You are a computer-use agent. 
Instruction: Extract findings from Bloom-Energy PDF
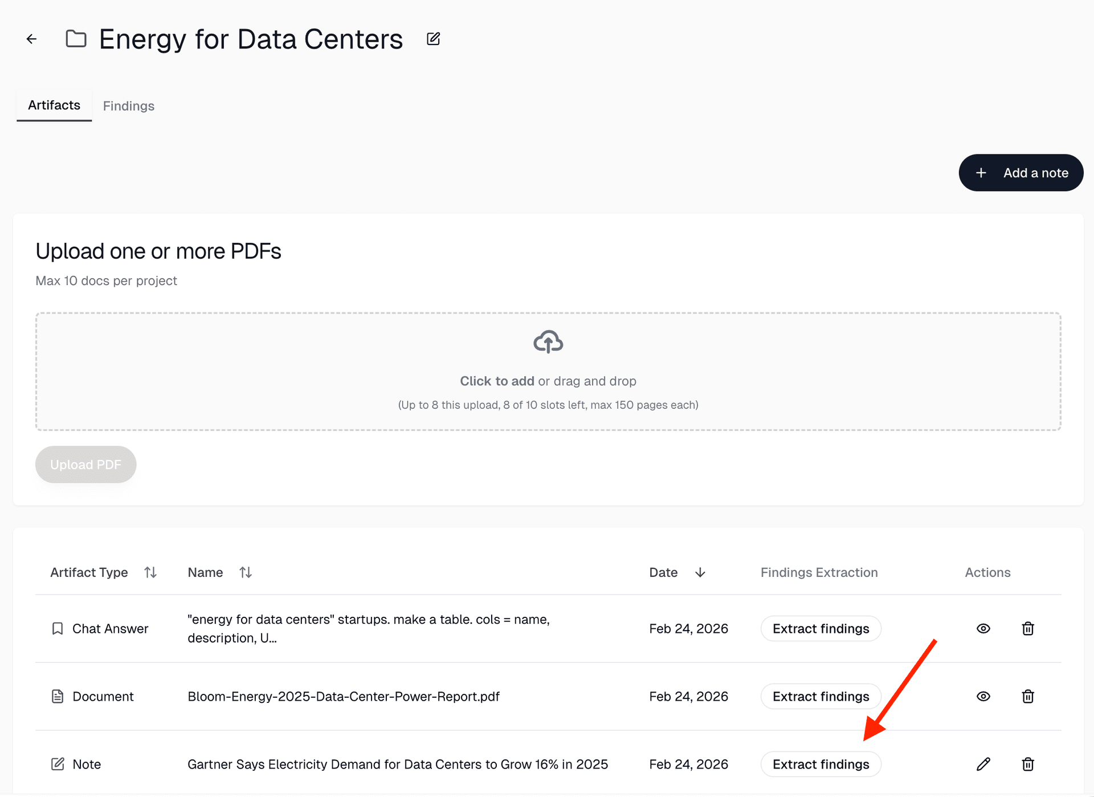pos(820,696)
